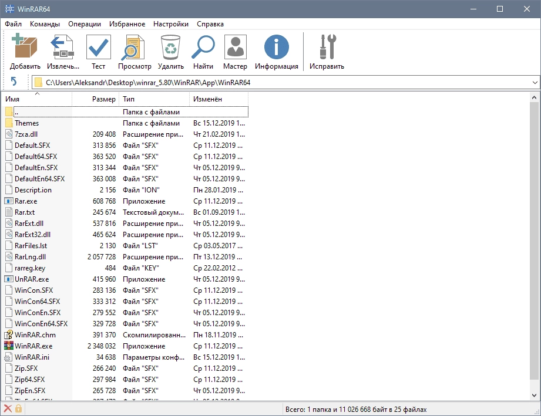Select the Default64.SFX file name

click(x=36, y=157)
